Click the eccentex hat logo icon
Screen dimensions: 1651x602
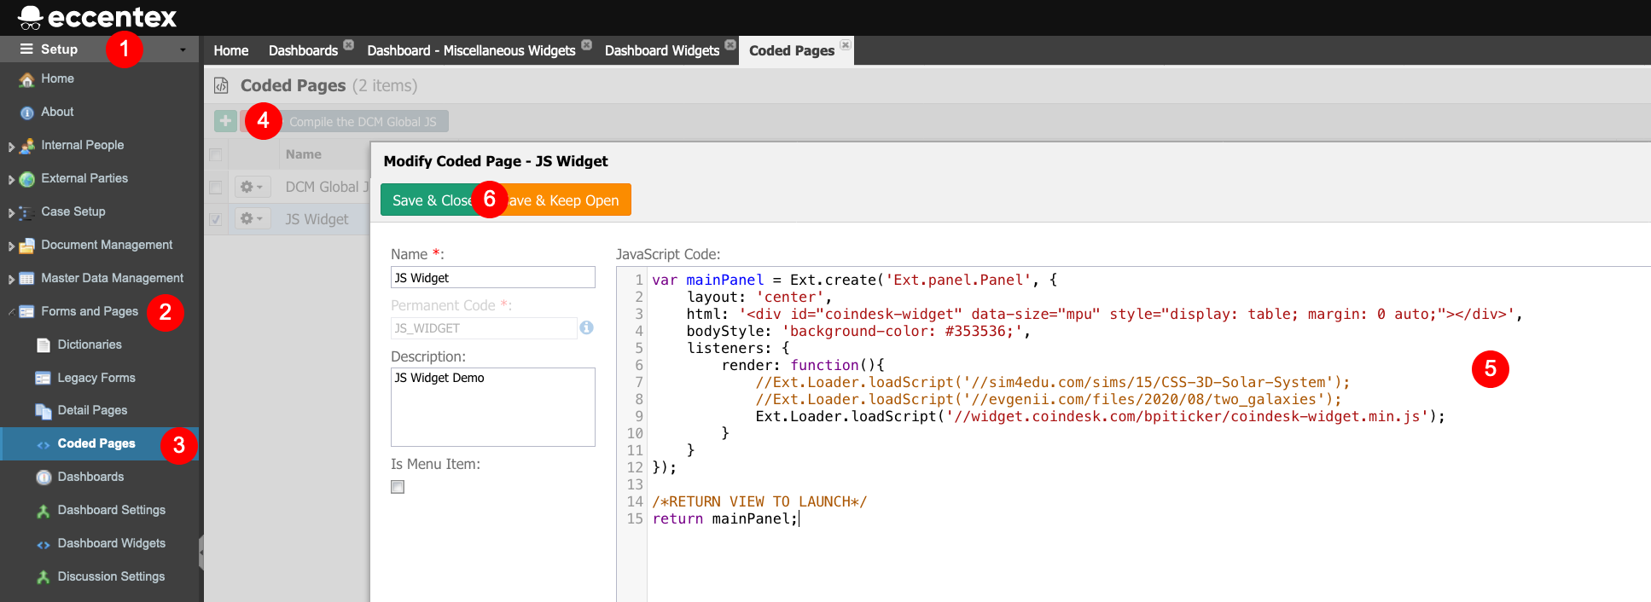point(30,17)
